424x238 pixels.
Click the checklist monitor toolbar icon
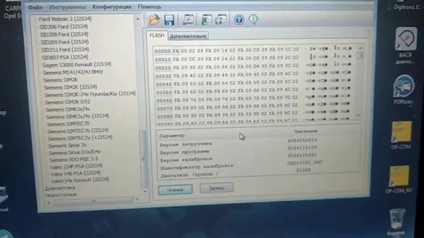point(188,20)
